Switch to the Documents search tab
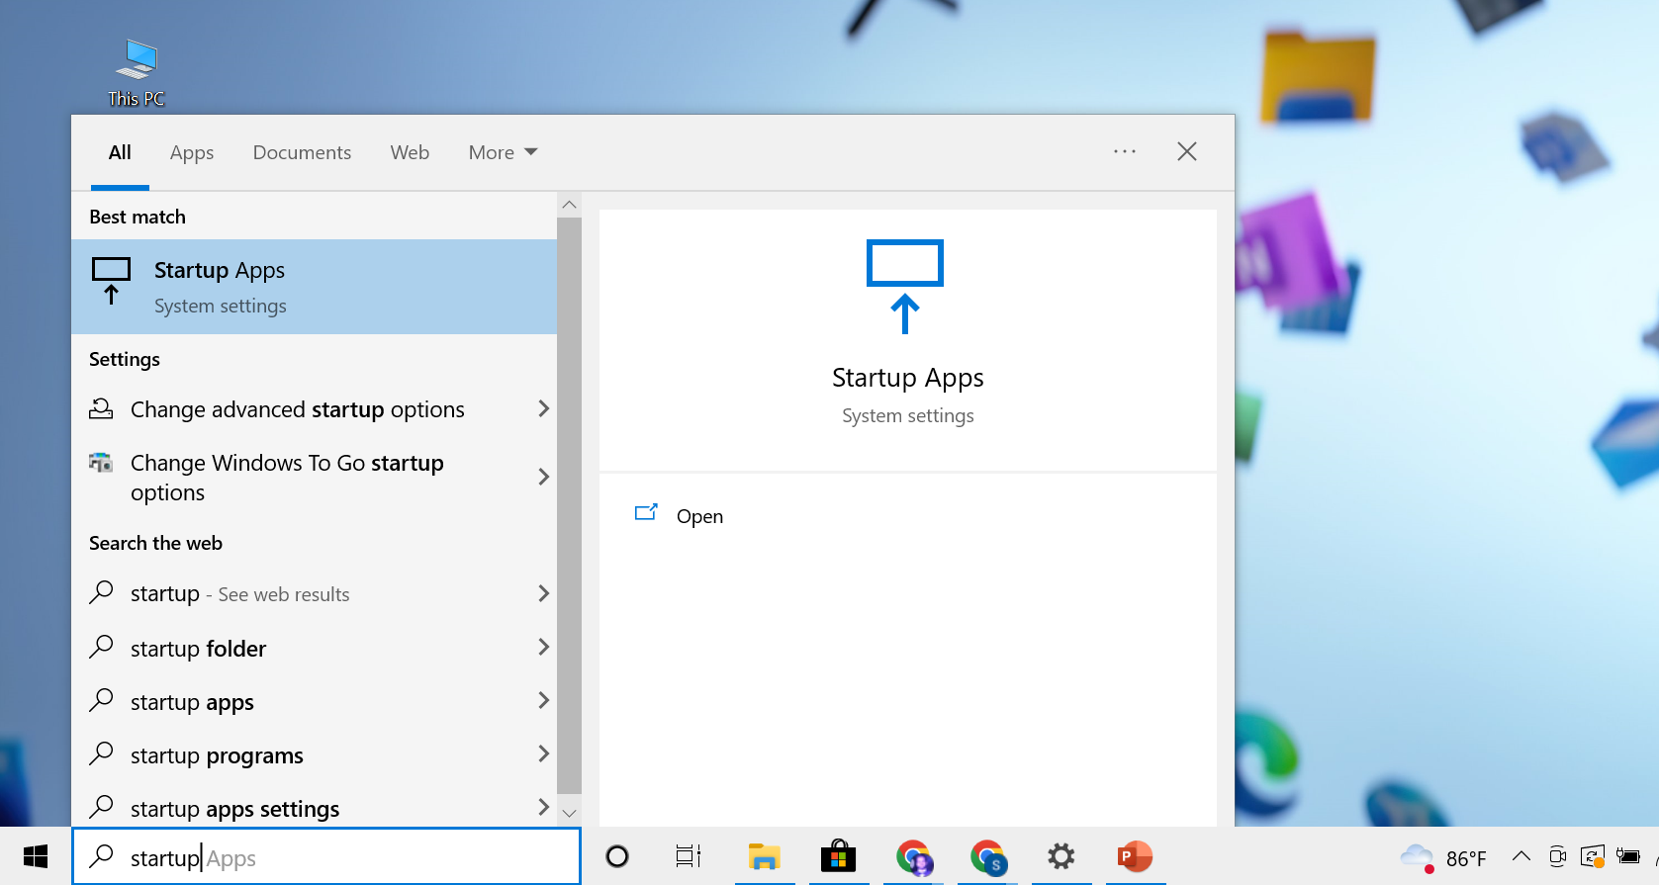The height and width of the screenshot is (885, 1659). 302,152
